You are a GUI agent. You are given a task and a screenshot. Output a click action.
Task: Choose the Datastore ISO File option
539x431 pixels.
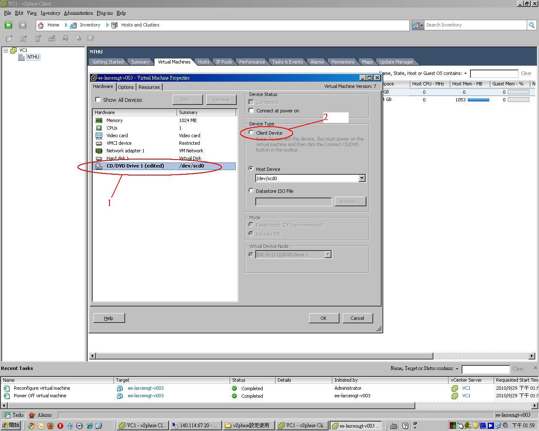point(251,191)
